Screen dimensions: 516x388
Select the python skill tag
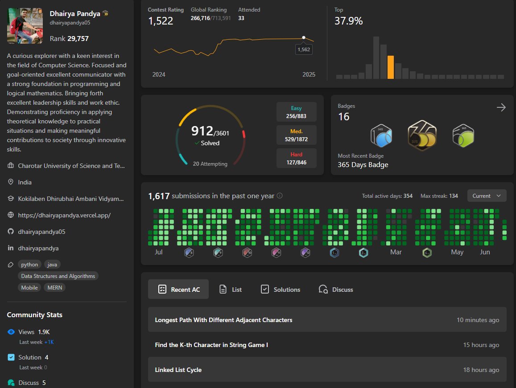29,264
